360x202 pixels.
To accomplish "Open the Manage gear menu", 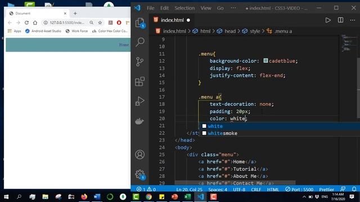I will 140,175.
